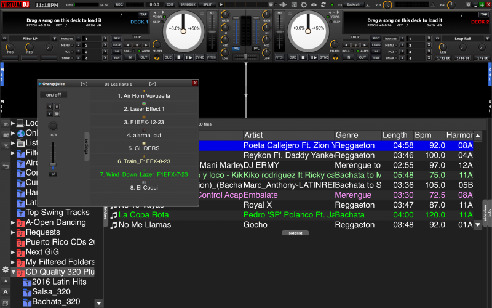Toggle the Orangejuice sampler on/off
The height and width of the screenshot is (308, 492).
[x=54, y=95]
